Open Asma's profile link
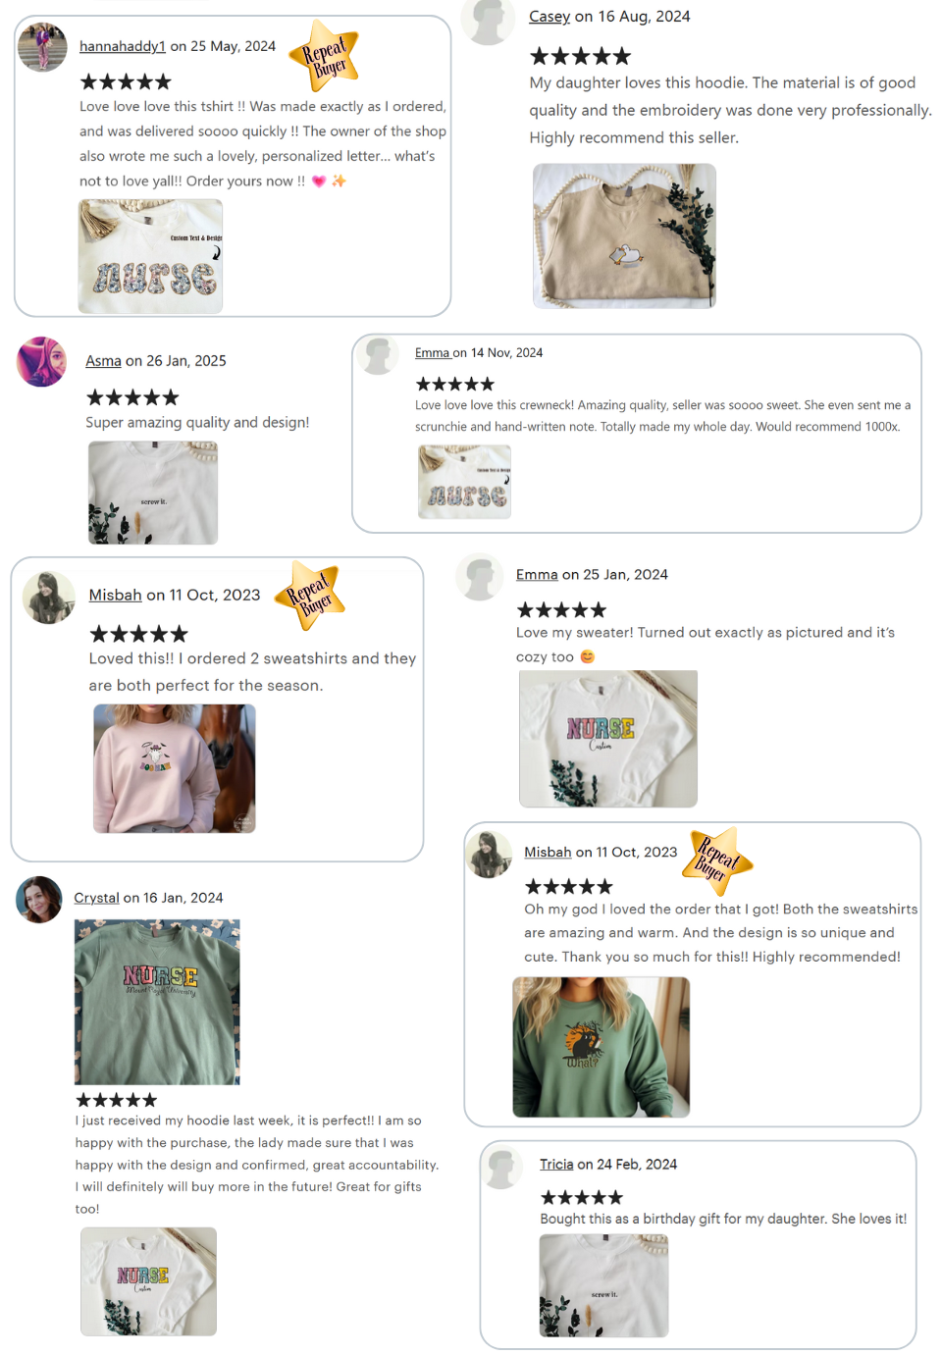This screenshot has width=942, height=1355. 103,361
